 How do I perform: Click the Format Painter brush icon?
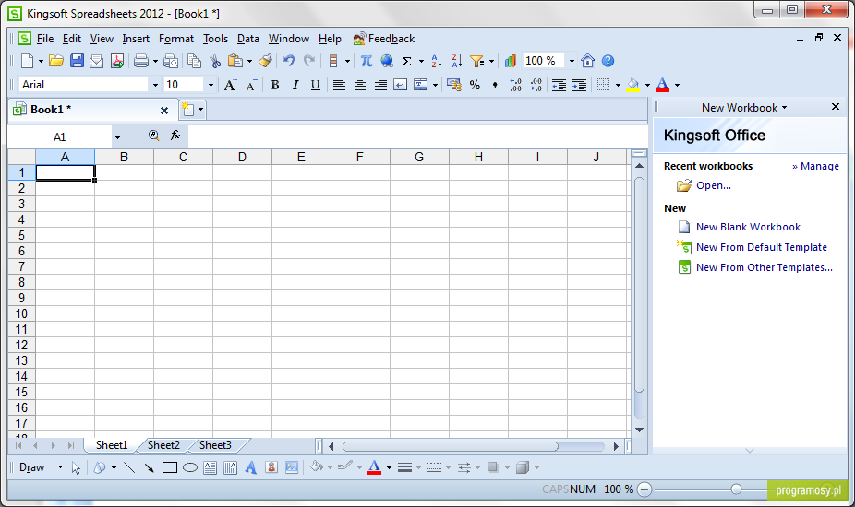pos(266,61)
